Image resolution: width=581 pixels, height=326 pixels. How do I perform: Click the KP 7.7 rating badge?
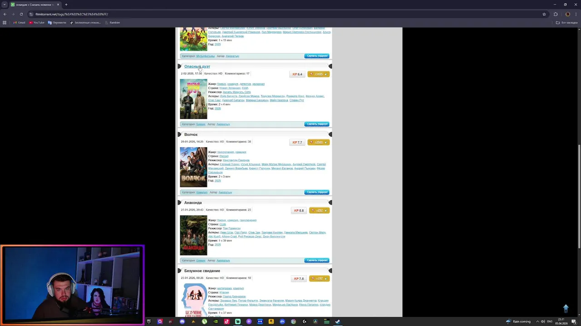(297, 142)
